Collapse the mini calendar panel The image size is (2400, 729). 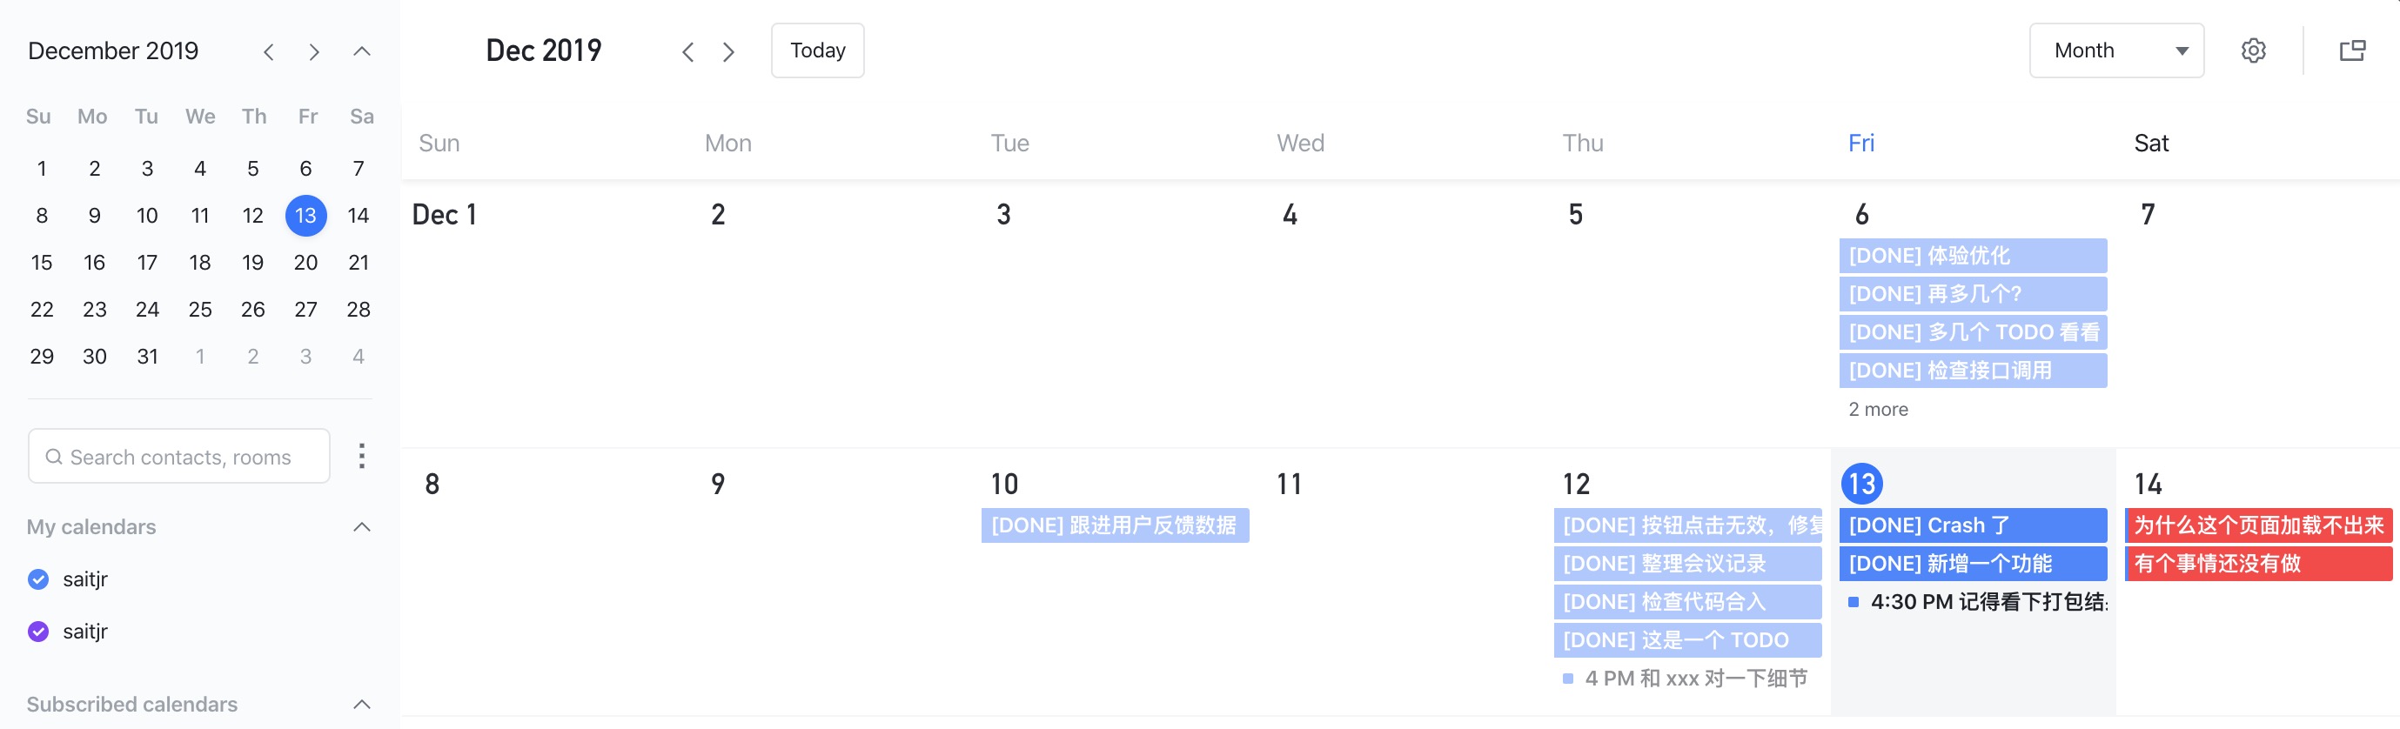[361, 51]
